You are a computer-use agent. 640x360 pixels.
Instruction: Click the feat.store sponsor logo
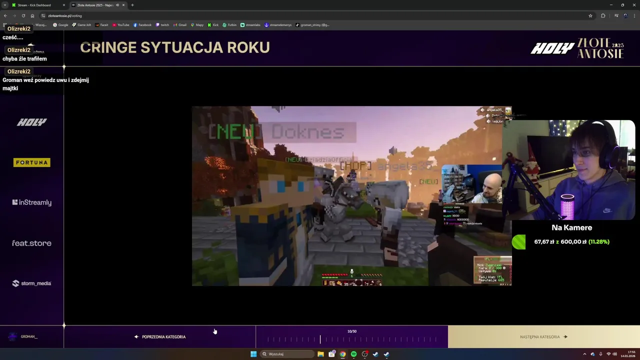32,243
